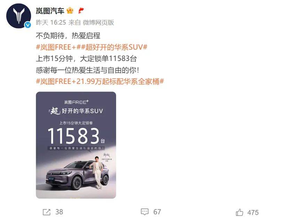Open comments via the speech bubble icon
The width and height of the screenshot is (294, 220).
(x=144, y=212)
